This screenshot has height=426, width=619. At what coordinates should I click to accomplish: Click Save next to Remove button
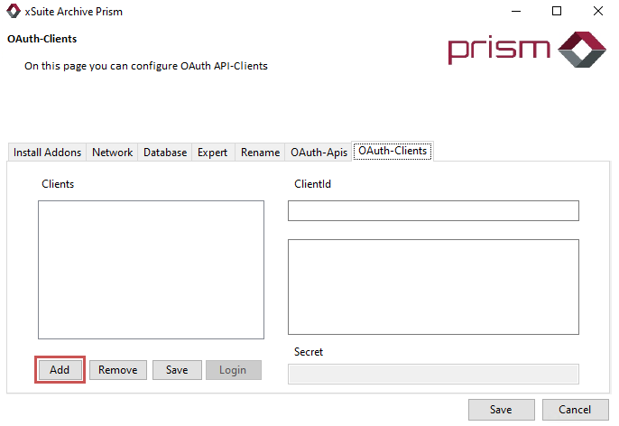click(x=177, y=370)
